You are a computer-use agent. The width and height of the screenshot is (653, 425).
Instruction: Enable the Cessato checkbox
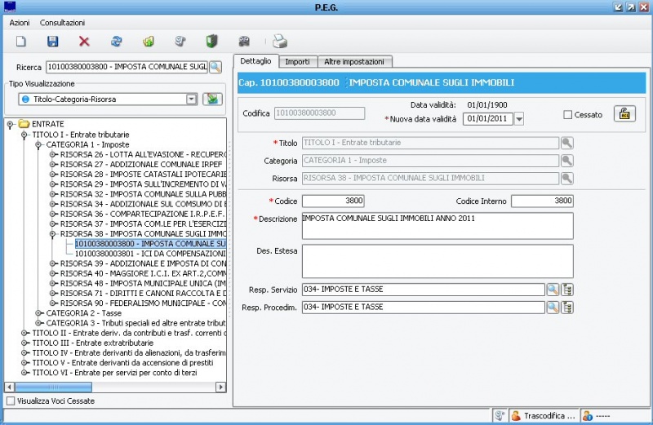coord(567,115)
